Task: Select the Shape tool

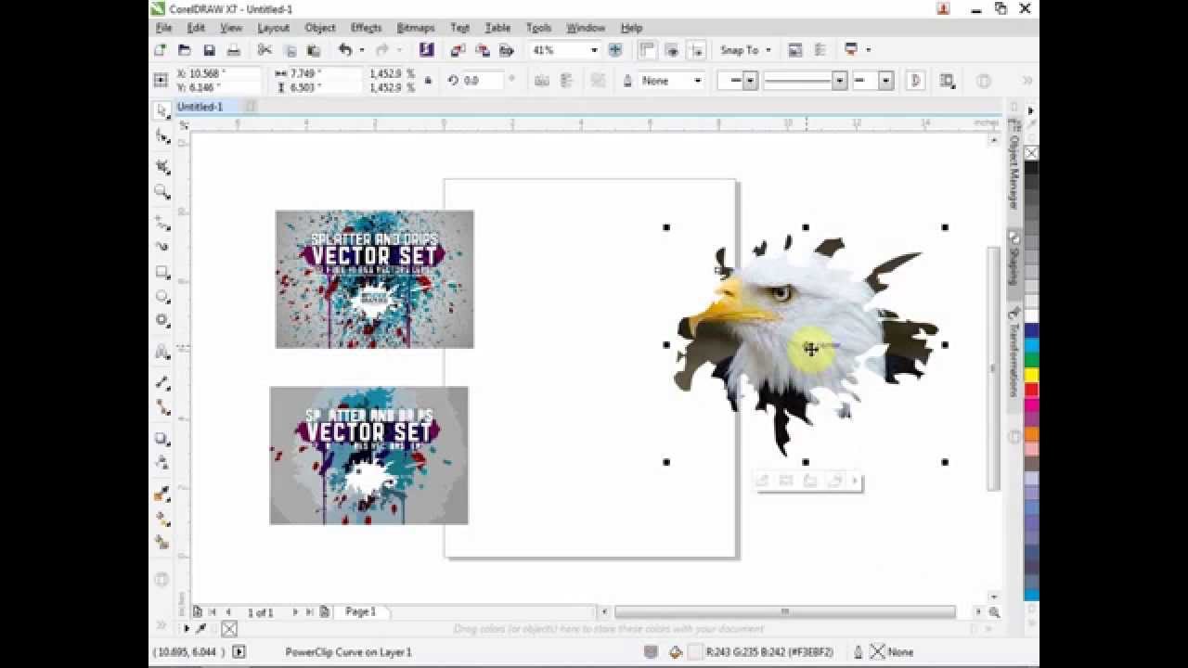Action: pyautogui.click(x=162, y=136)
